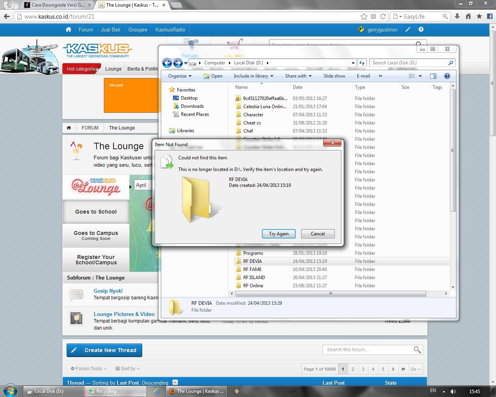Select the Hot categories tab

[82, 69]
